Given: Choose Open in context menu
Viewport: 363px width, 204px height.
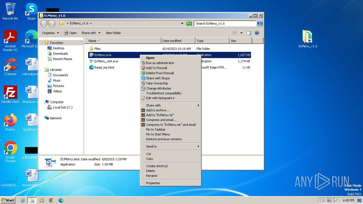Looking at the screenshot, I should click(x=170, y=58).
